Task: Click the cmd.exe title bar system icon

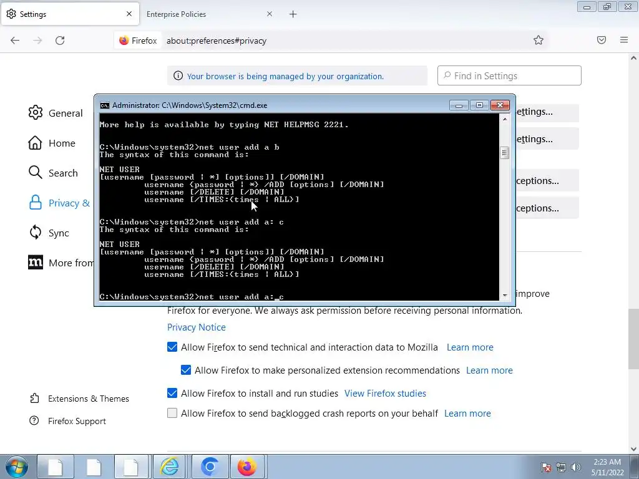Action: 105,105
